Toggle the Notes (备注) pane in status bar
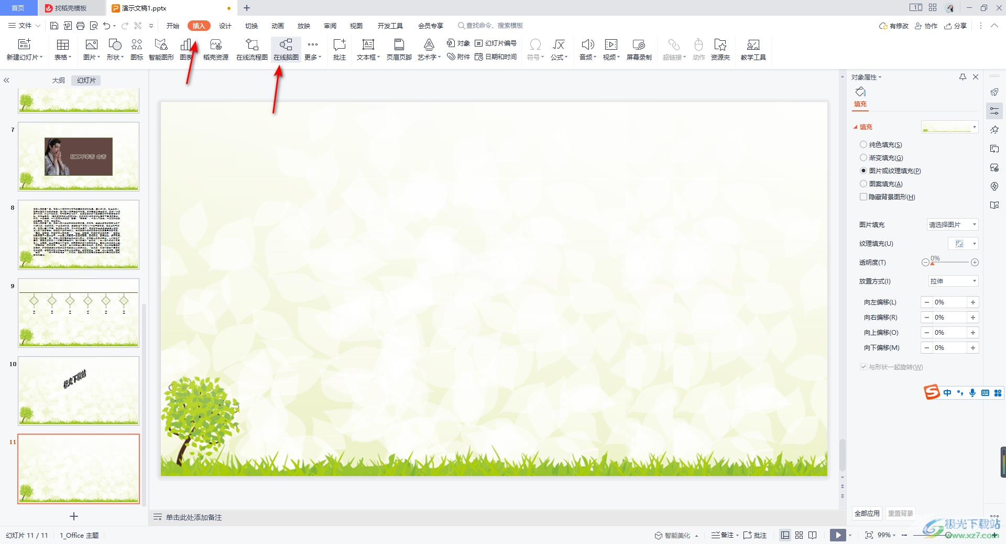 tap(725, 535)
